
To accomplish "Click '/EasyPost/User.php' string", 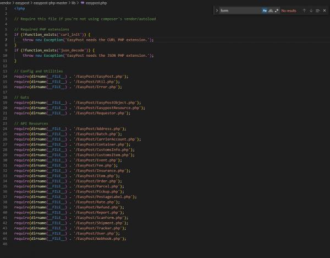I will [95, 234].
